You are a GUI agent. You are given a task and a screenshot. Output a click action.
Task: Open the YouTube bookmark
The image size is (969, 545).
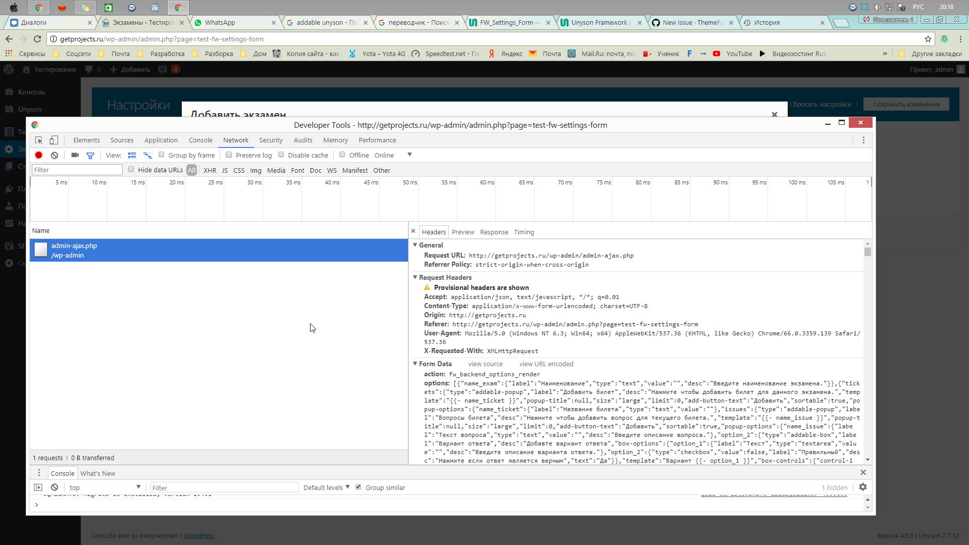click(732, 54)
